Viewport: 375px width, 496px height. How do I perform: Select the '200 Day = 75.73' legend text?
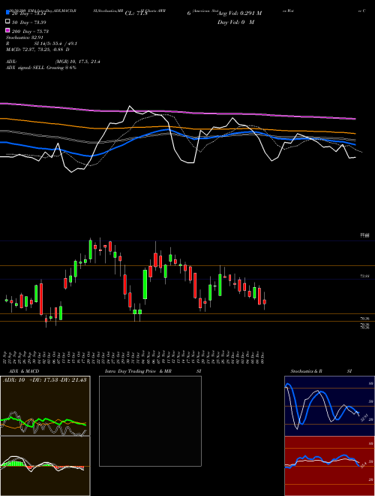click(x=30, y=32)
